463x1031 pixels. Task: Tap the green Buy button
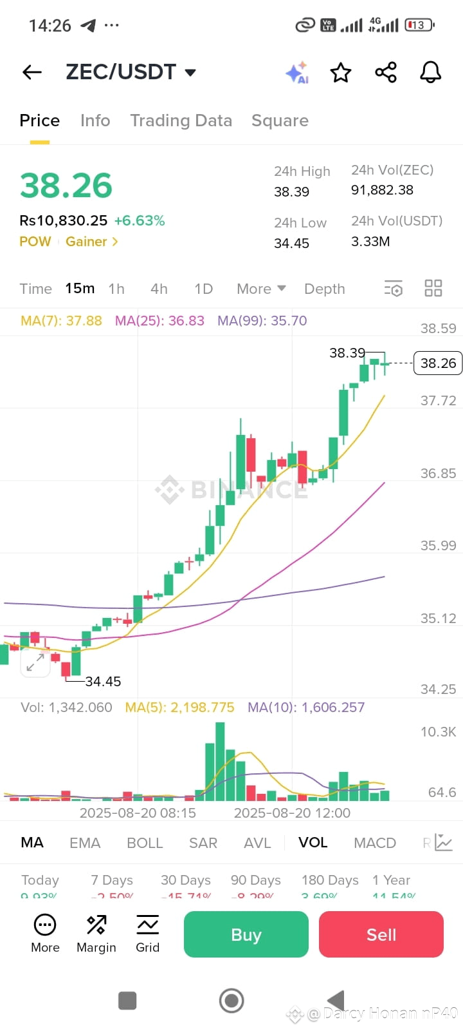pos(246,934)
